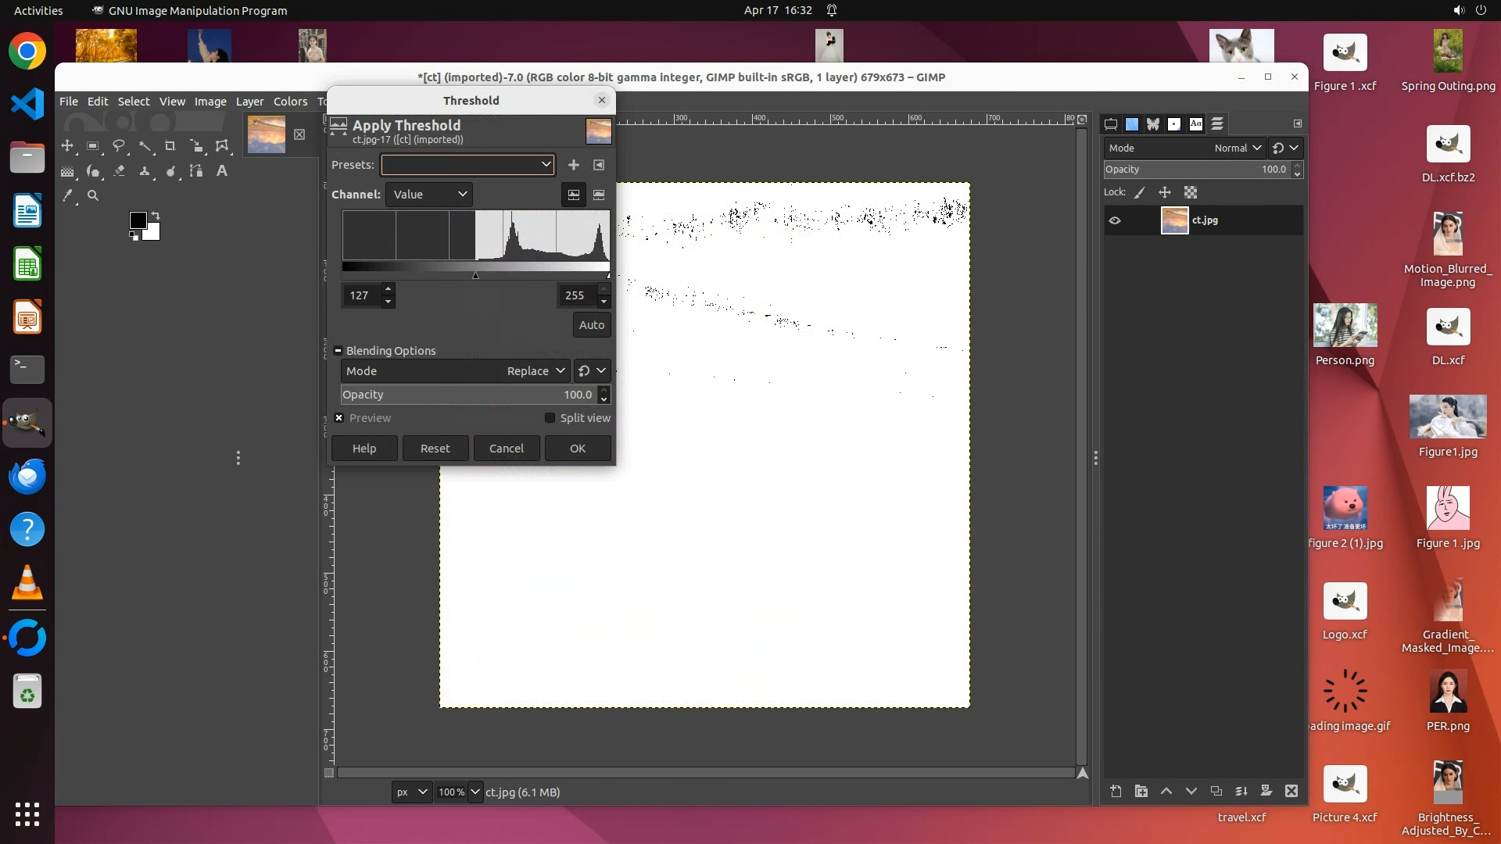Enable Split view checkbox
The image size is (1501, 844).
pyautogui.click(x=550, y=418)
